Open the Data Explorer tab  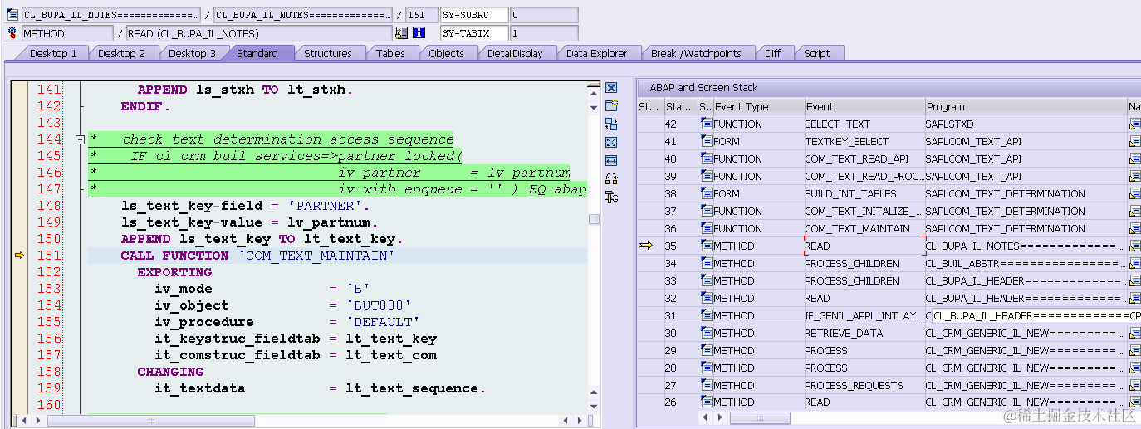coord(597,53)
